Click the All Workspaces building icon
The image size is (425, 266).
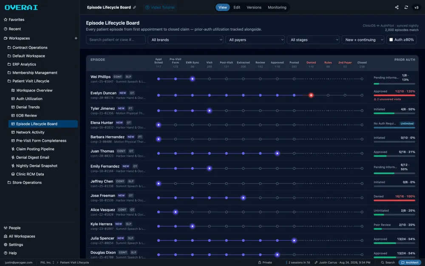point(6,236)
